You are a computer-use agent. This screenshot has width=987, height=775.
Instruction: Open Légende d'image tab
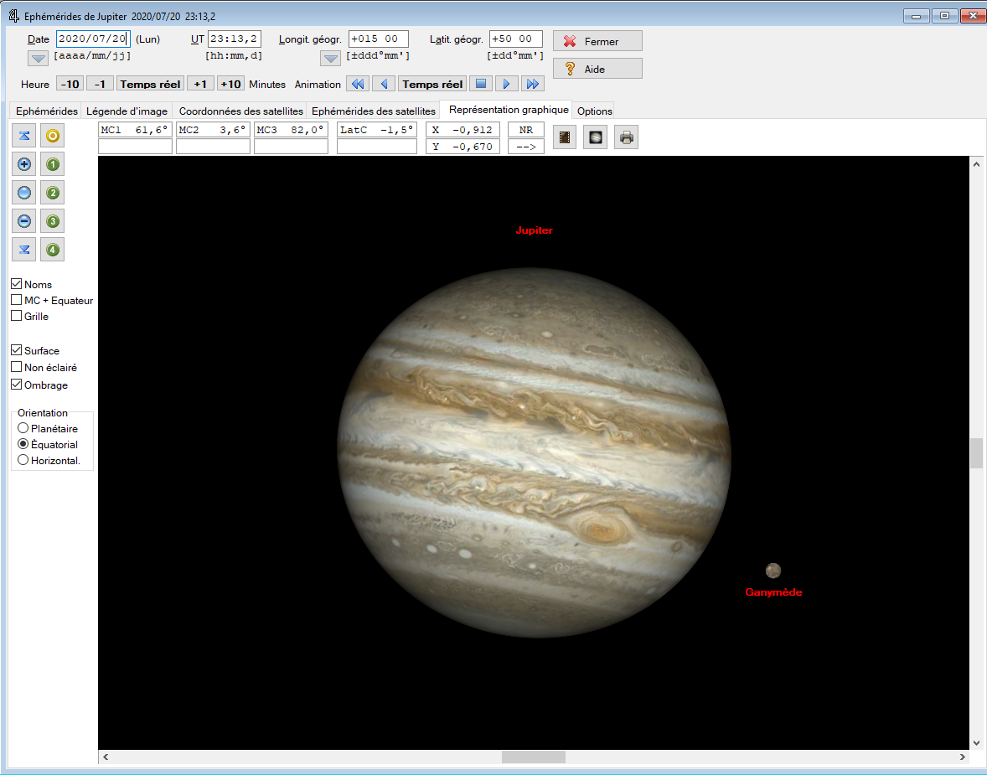click(127, 111)
